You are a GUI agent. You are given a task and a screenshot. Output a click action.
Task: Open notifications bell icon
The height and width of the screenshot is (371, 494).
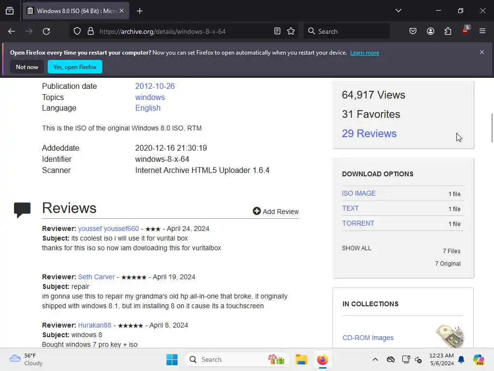tap(461, 359)
